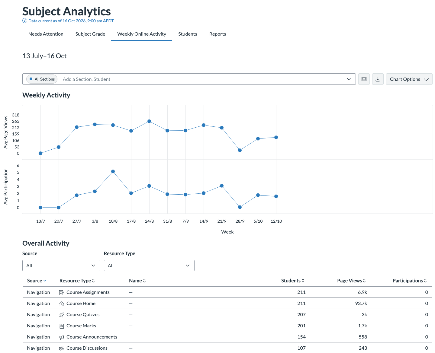Expand the section filter chevron

point(349,79)
